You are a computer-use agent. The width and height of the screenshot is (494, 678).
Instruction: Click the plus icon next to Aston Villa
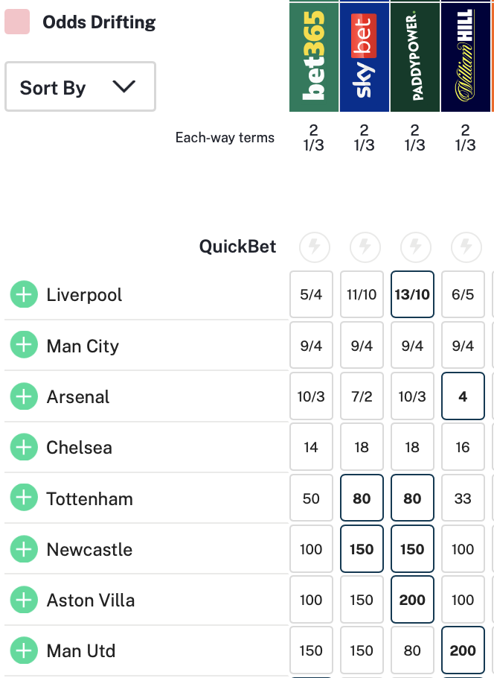[x=24, y=600]
